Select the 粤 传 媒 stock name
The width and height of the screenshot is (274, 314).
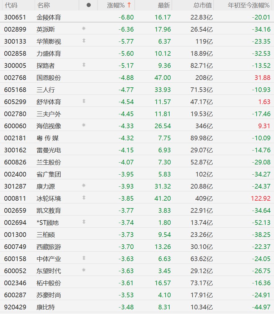(48, 138)
